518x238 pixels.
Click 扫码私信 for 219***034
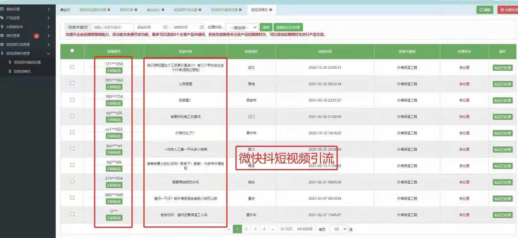tap(114, 185)
